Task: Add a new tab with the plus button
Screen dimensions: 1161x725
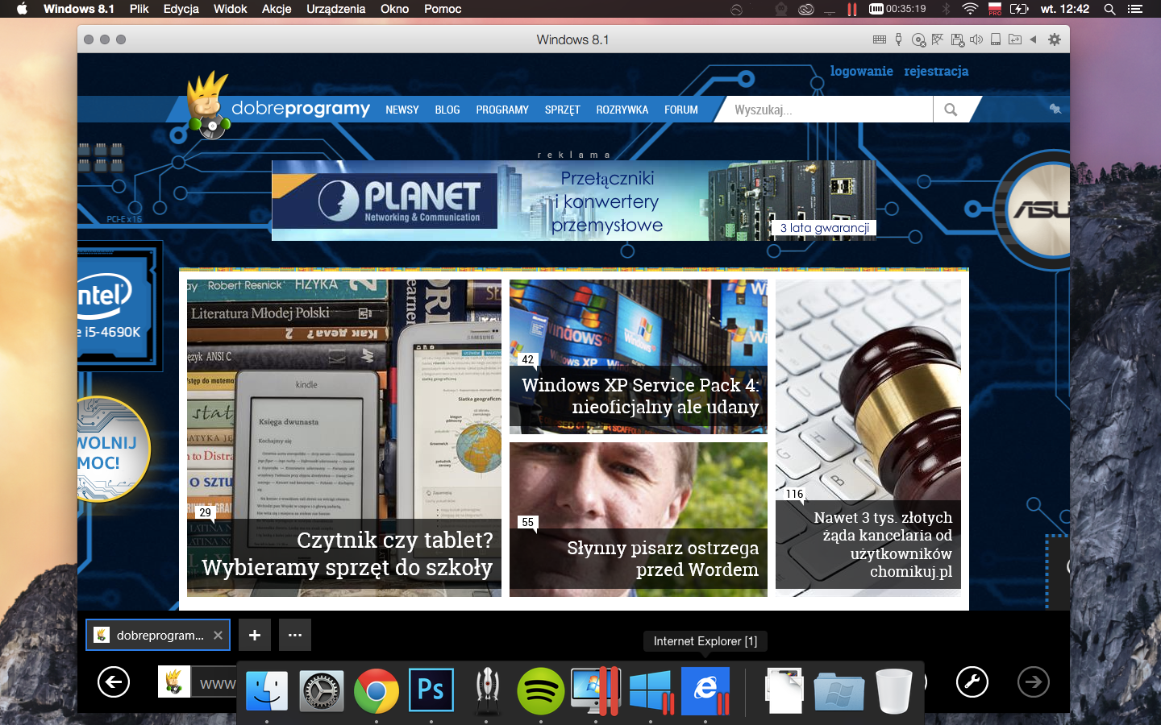Action: point(255,635)
